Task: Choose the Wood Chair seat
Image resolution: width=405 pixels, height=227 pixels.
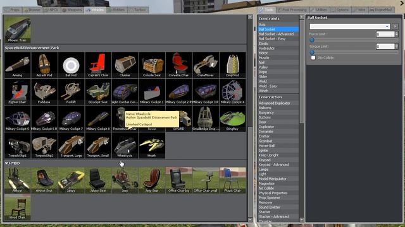Action: 17,207
